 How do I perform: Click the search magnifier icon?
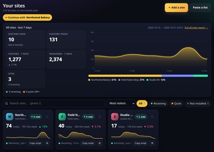click(x=6, y=103)
